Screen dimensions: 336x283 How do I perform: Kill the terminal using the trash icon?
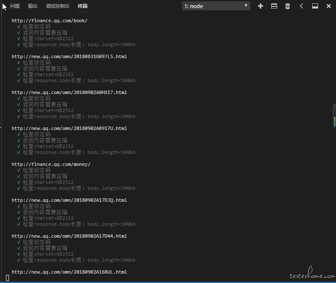click(x=287, y=6)
